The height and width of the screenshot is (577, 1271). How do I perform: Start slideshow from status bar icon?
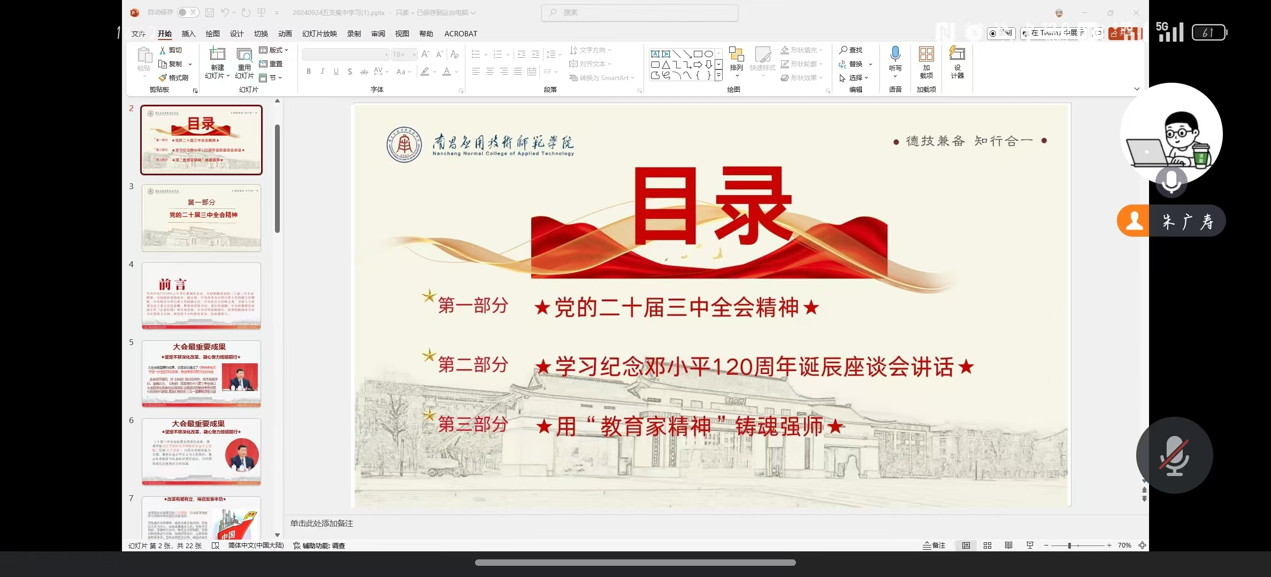coord(1030,545)
